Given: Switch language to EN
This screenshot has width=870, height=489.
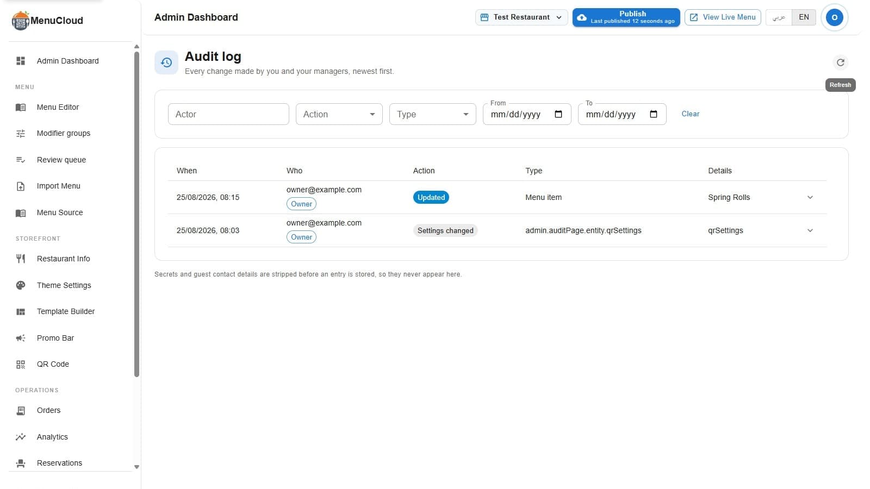Looking at the screenshot, I should point(804,17).
